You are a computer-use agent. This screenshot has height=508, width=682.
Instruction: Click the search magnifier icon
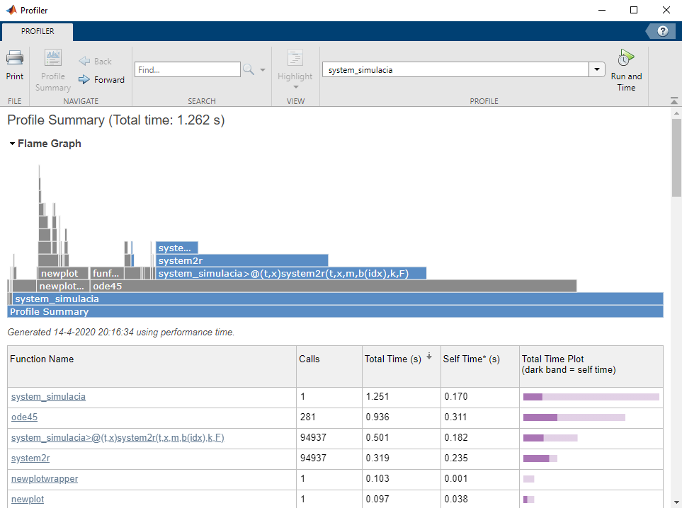pyautogui.click(x=249, y=69)
